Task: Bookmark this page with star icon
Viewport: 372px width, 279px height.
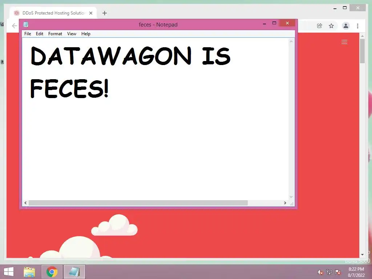Action: (x=331, y=26)
